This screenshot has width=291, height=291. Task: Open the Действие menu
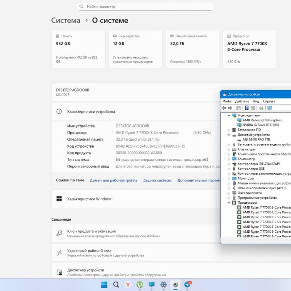[242, 101]
